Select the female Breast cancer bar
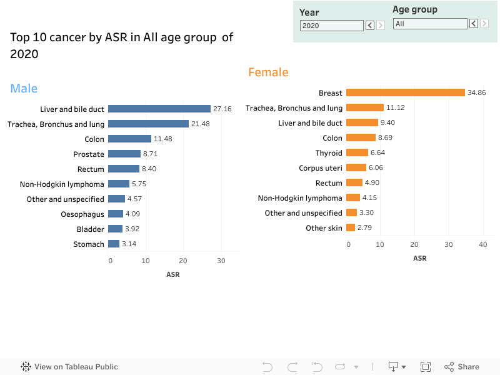The height and width of the screenshot is (375, 500). [405, 92]
